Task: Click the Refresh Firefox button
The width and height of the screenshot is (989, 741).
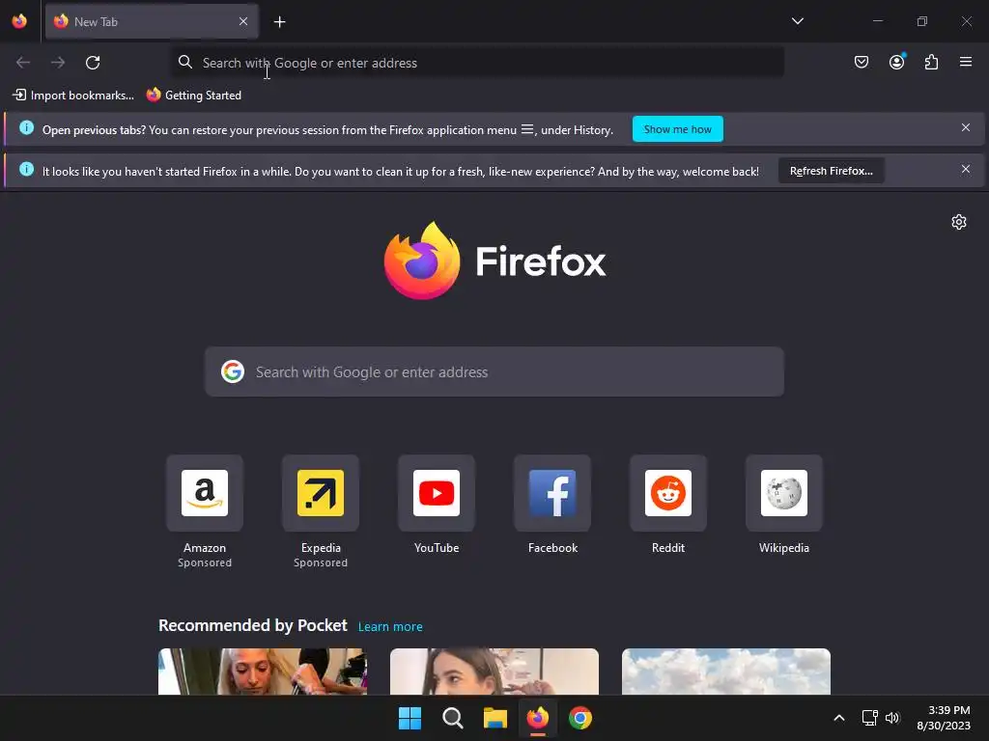Action: (831, 171)
